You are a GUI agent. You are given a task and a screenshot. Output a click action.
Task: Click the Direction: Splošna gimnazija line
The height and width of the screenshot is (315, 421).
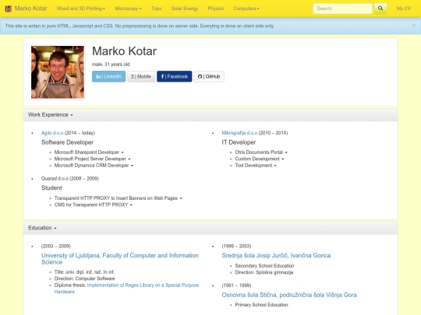[264, 272]
